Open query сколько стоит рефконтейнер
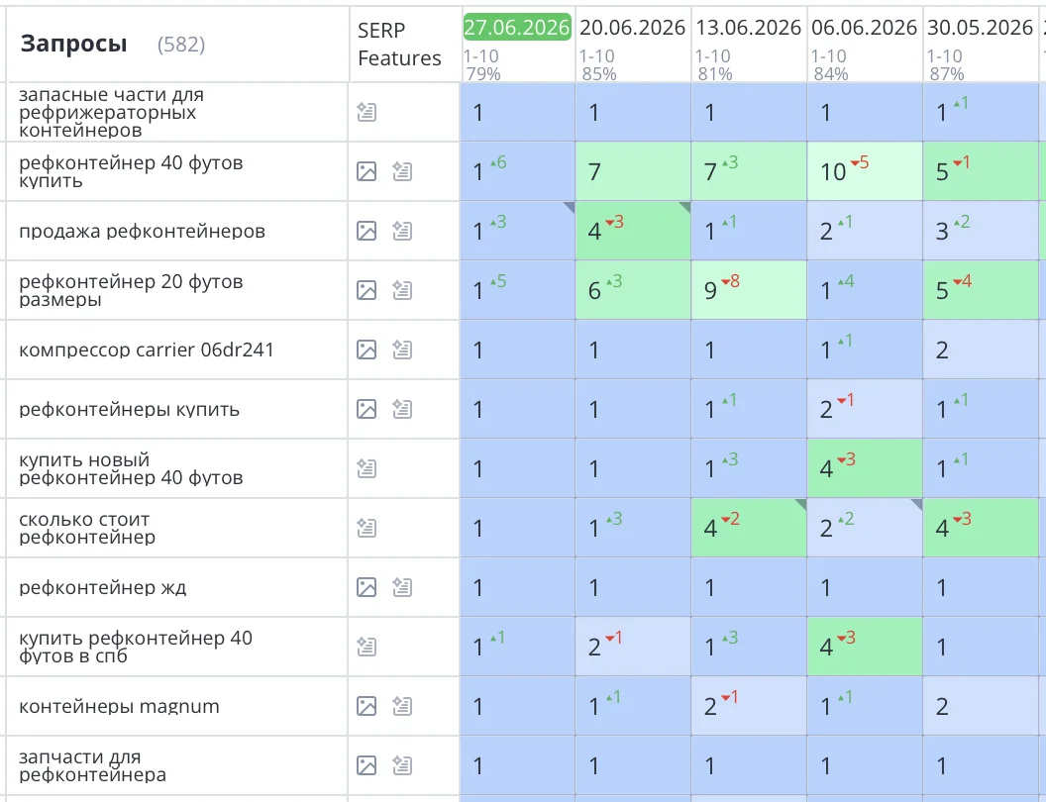The width and height of the screenshot is (1046, 802). pos(87,528)
